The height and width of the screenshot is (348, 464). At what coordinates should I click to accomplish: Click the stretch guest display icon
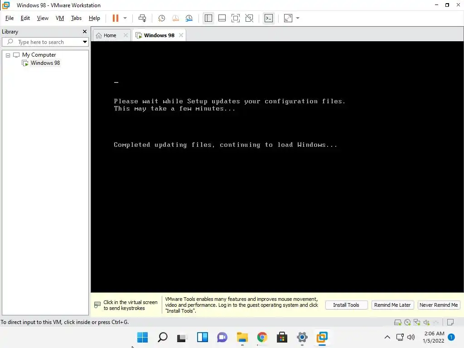click(288, 18)
